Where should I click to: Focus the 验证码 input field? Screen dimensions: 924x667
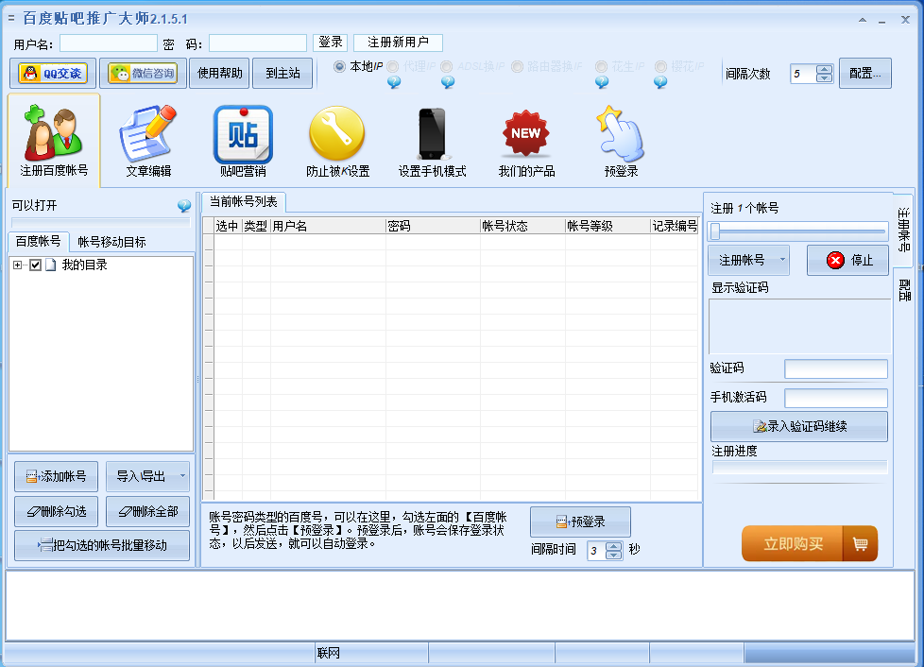835,368
